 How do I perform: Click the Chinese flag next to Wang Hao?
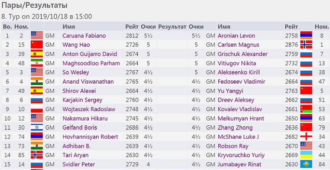(x=37, y=45)
